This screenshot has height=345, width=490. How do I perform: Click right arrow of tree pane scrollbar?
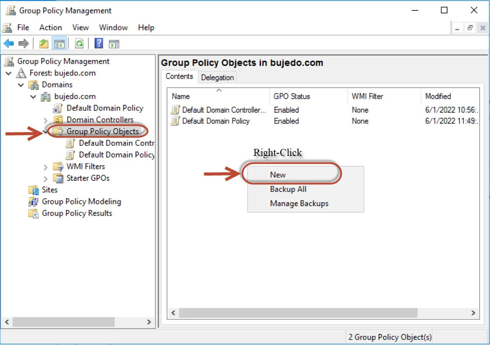coord(149,322)
